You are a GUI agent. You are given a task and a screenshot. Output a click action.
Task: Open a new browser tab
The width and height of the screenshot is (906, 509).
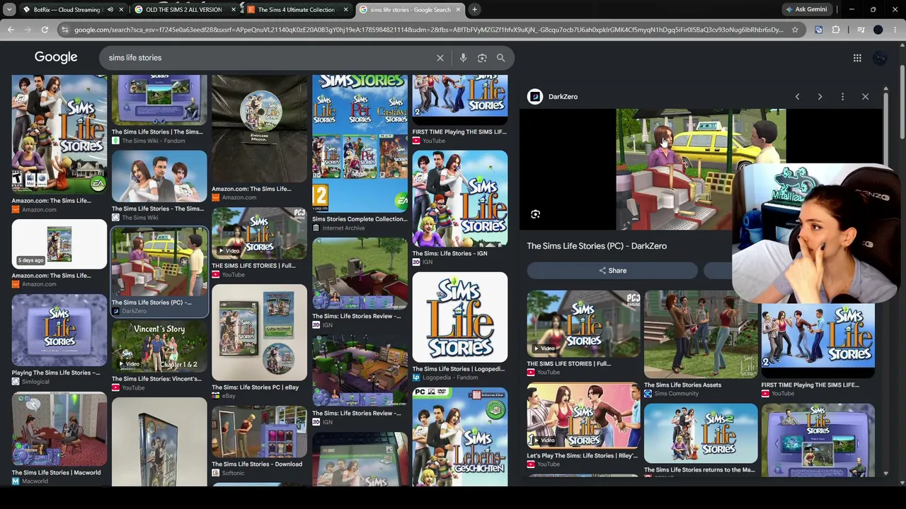pyautogui.click(x=475, y=9)
